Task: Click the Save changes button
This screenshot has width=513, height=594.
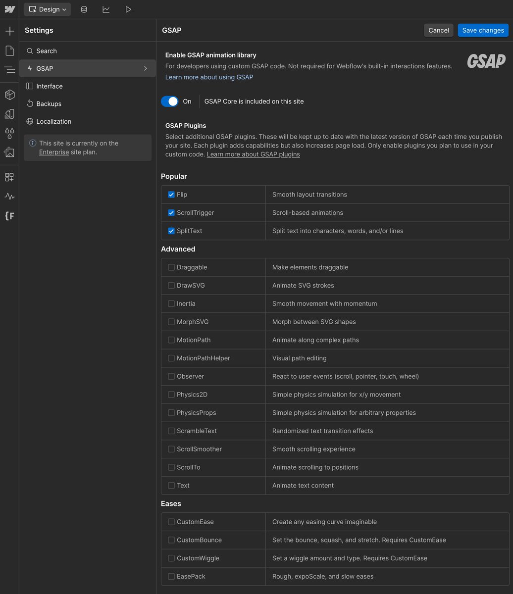Action: [x=483, y=30]
